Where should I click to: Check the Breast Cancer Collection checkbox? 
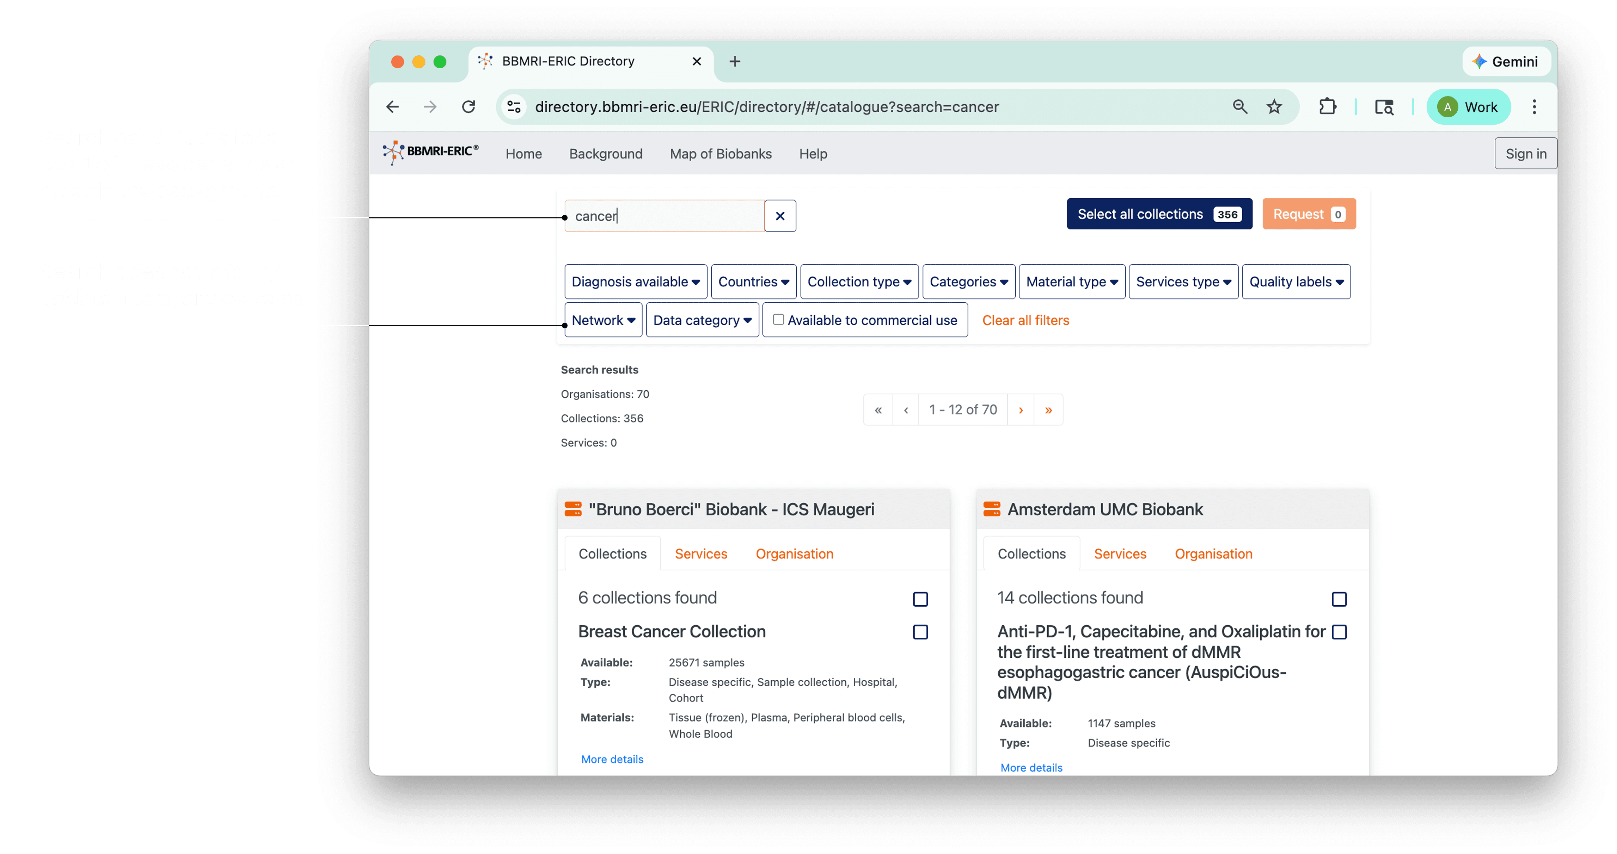[x=920, y=632]
